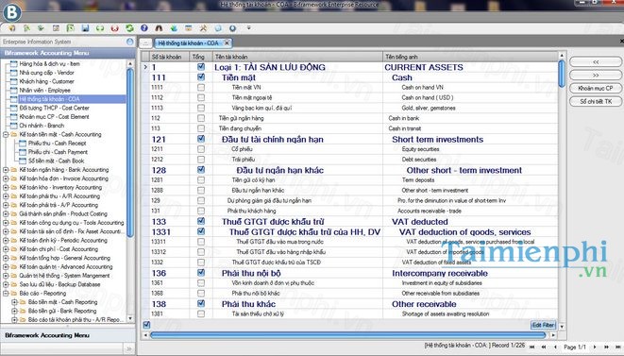Click the round B application logo button
This screenshot has width=624, height=356.
12,12
